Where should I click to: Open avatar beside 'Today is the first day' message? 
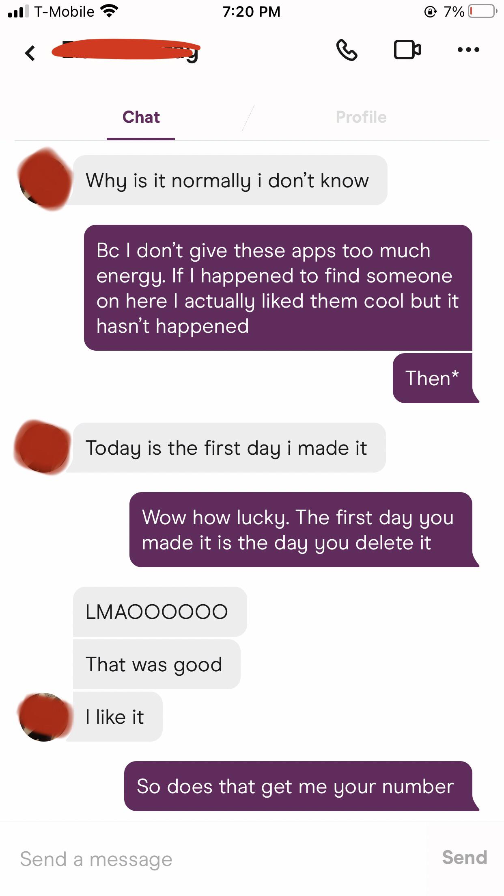tap(42, 447)
